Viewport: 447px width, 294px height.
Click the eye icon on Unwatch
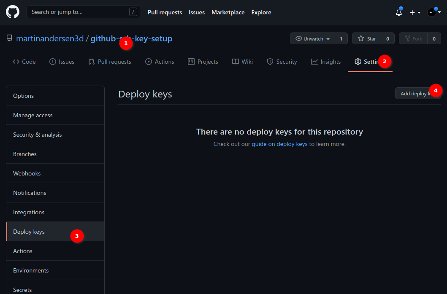(x=299, y=38)
